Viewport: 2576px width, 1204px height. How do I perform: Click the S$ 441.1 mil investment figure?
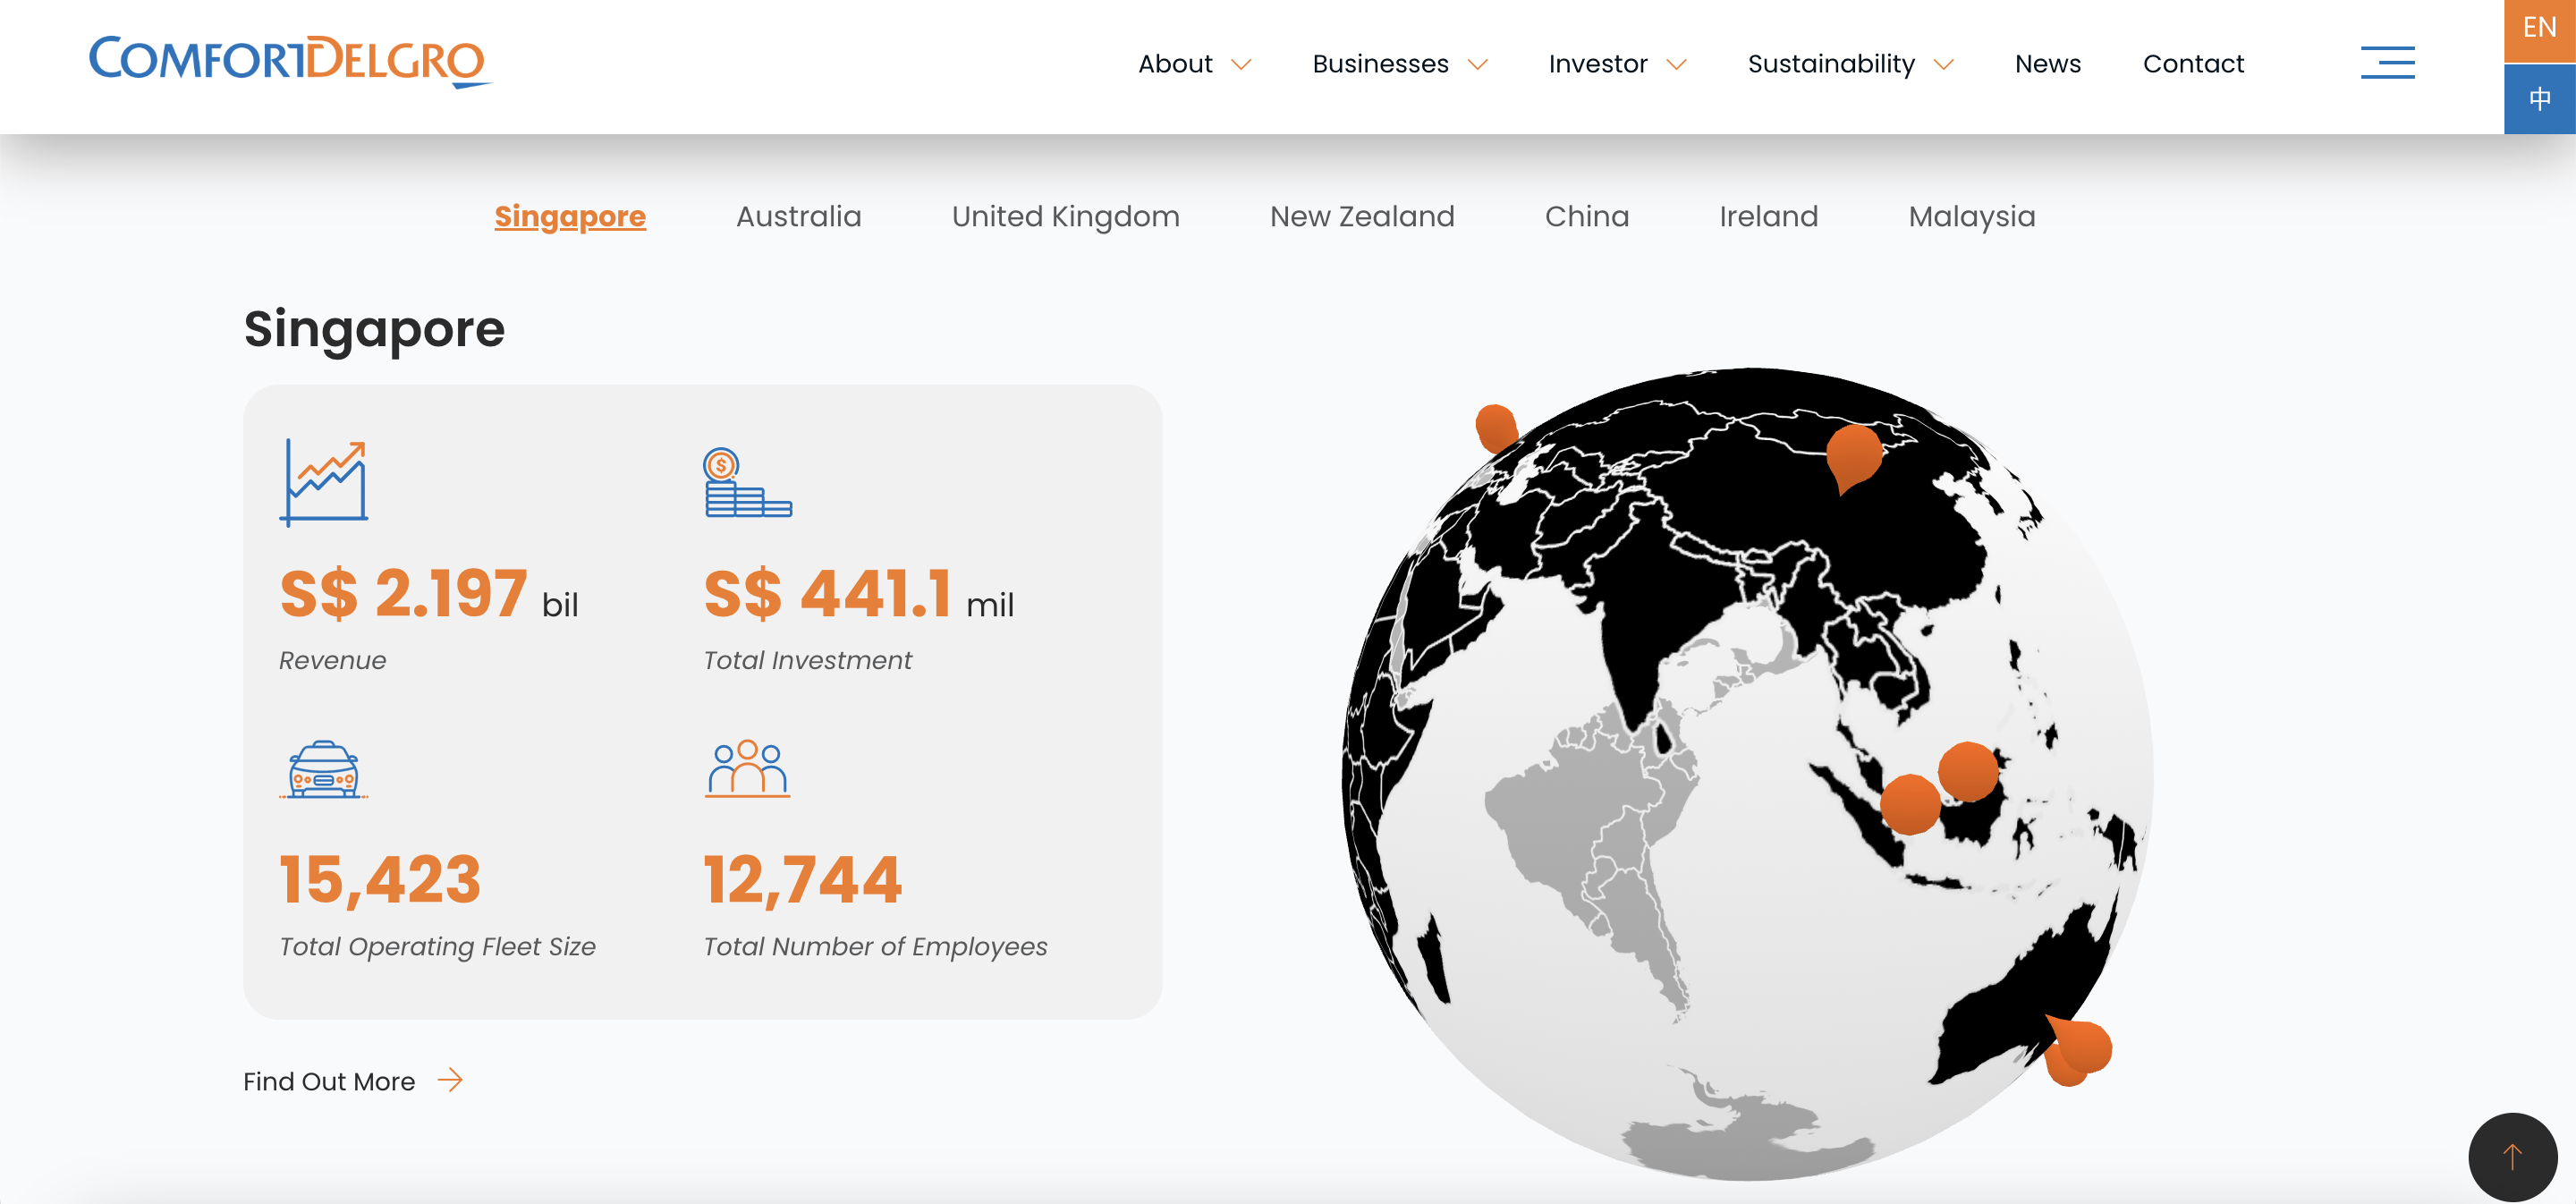point(859,594)
